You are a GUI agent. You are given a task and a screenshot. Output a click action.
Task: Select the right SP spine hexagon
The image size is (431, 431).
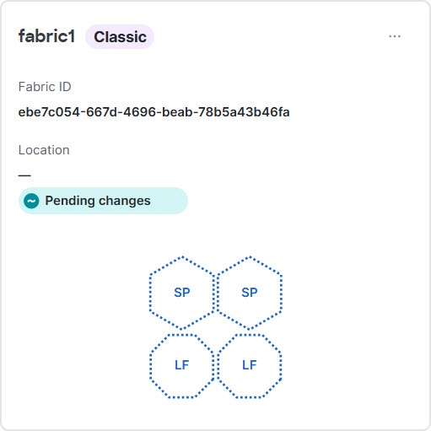250,293
